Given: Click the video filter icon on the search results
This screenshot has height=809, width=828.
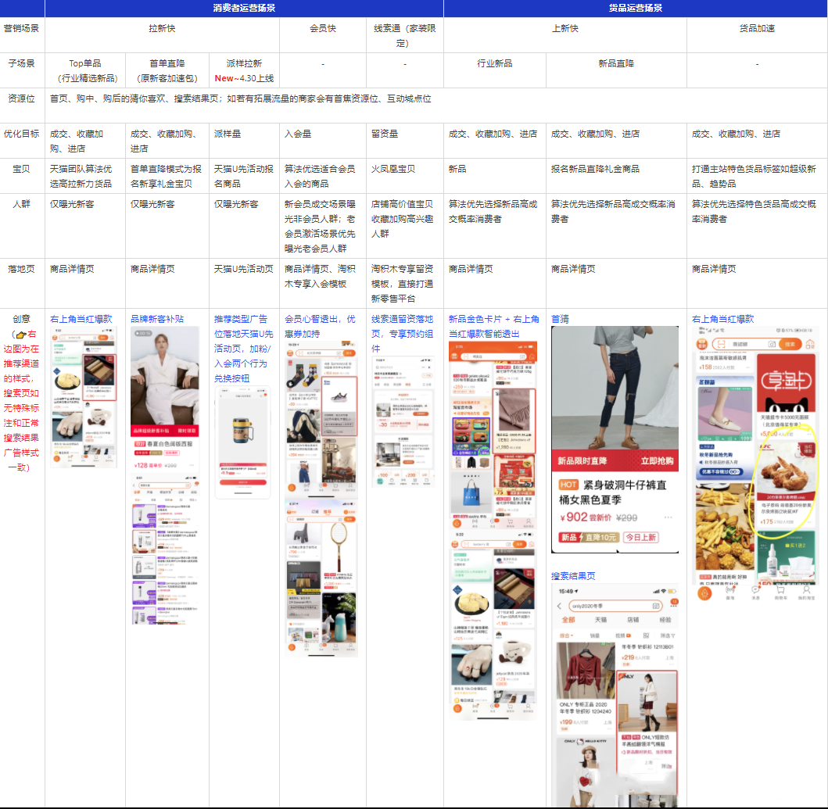Looking at the screenshot, I should pyautogui.click(x=623, y=635).
